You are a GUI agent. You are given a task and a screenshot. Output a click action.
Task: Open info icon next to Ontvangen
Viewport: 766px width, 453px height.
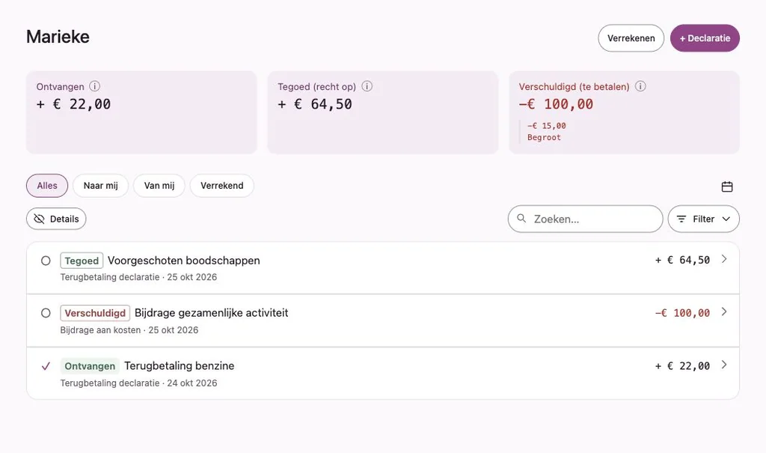(94, 87)
